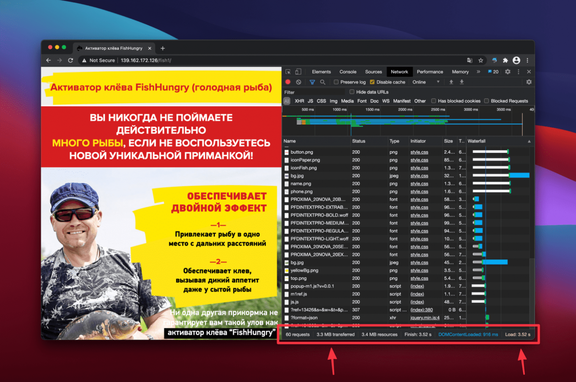Viewport: 576px width, 382px height.
Task: Toggle the device toolbar icon in DevTools
Action: click(298, 72)
